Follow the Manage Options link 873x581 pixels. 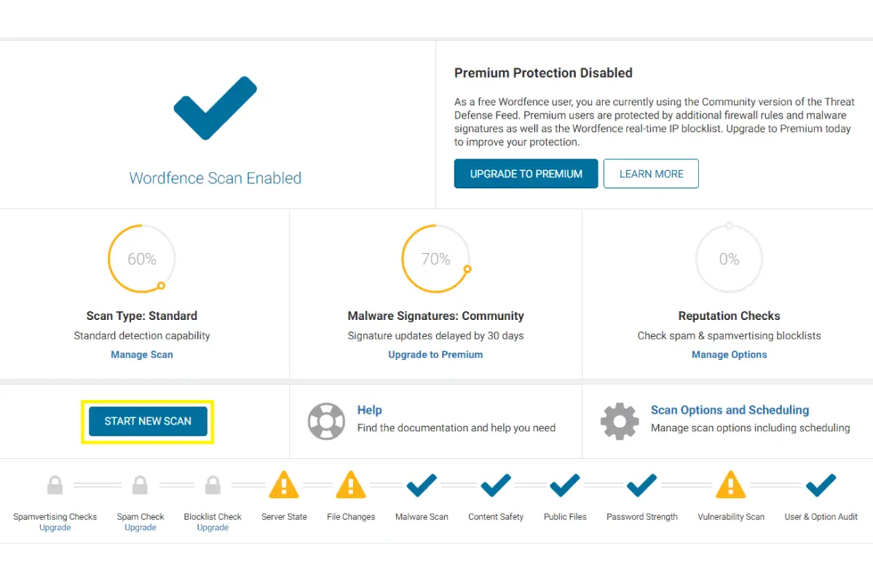click(729, 355)
